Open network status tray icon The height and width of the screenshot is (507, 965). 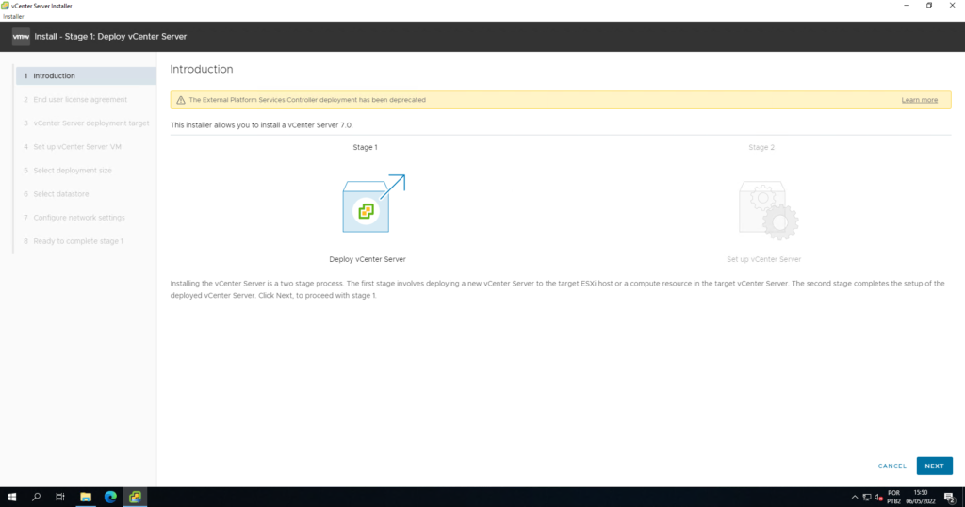click(867, 498)
